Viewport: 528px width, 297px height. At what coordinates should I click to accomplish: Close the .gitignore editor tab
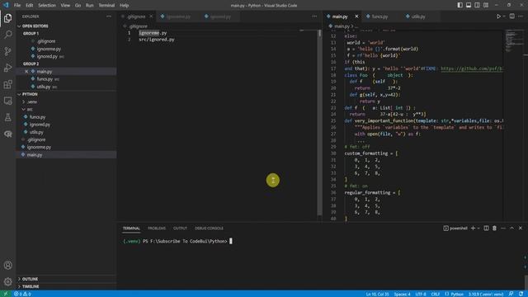pos(151,16)
